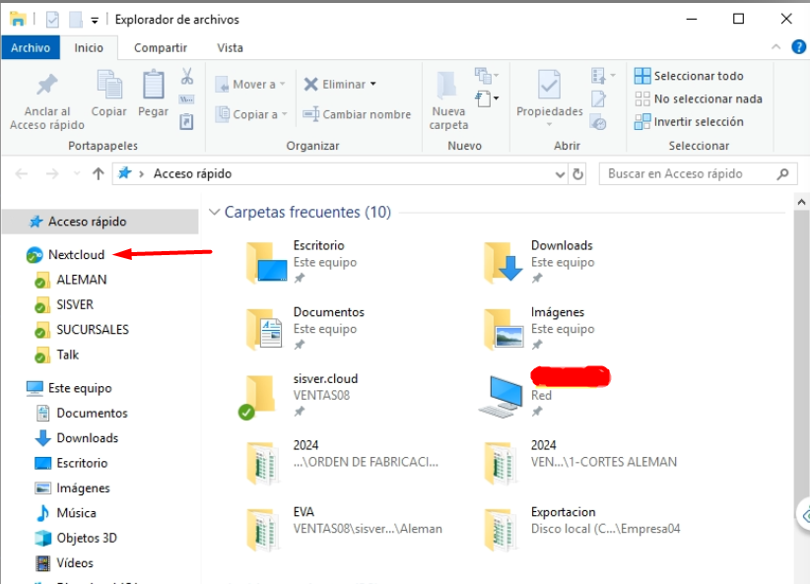Click the Cortar scissors icon
This screenshot has width=810, height=584.
coord(186,76)
